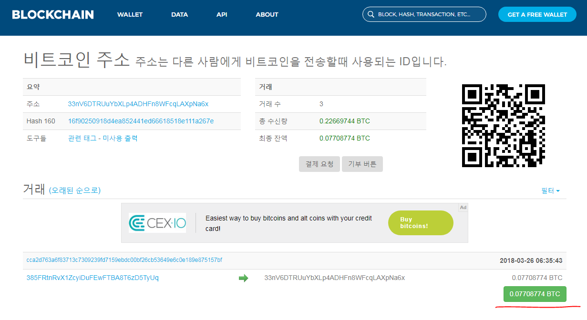This screenshot has height=320, width=587.
Task: Click the green 0.07708774 BTC amount badge
Action: coord(535,294)
